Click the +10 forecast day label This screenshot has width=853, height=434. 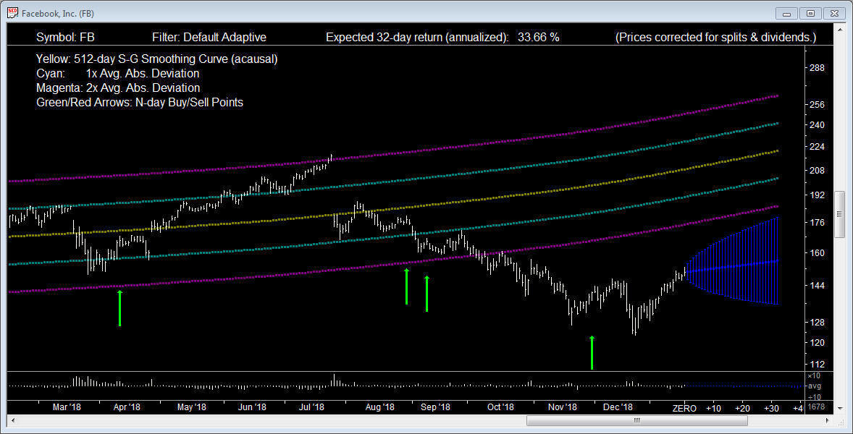(x=713, y=408)
